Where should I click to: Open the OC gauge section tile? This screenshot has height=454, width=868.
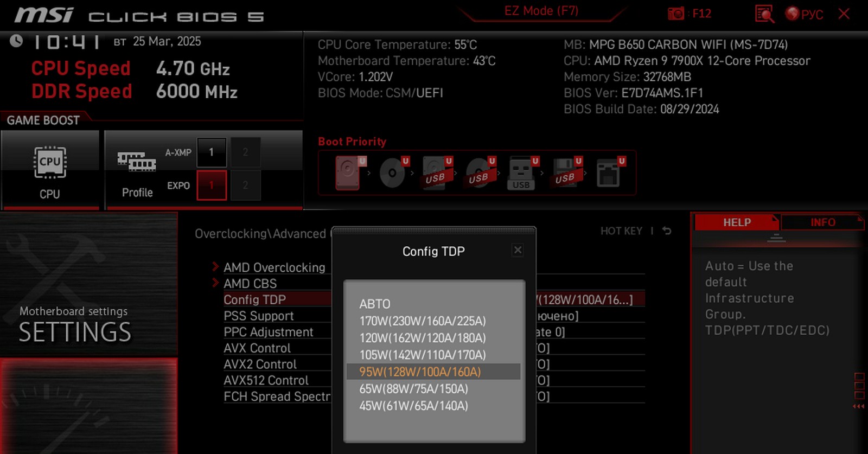pos(89,406)
